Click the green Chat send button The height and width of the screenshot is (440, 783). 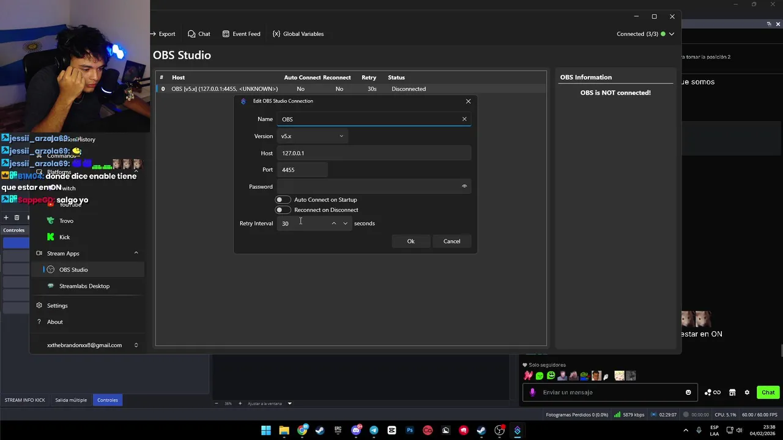[x=768, y=392]
